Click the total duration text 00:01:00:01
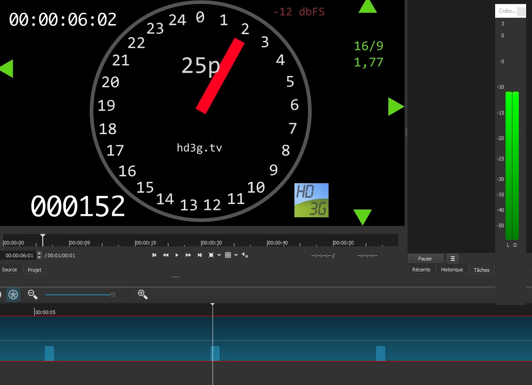Viewport: 532px width, 385px height. [x=61, y=255]
